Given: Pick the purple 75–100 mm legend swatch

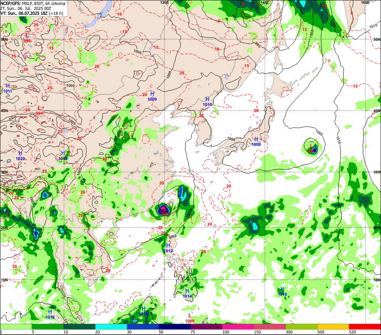Looking at the screenshot, I should [206, 327].
